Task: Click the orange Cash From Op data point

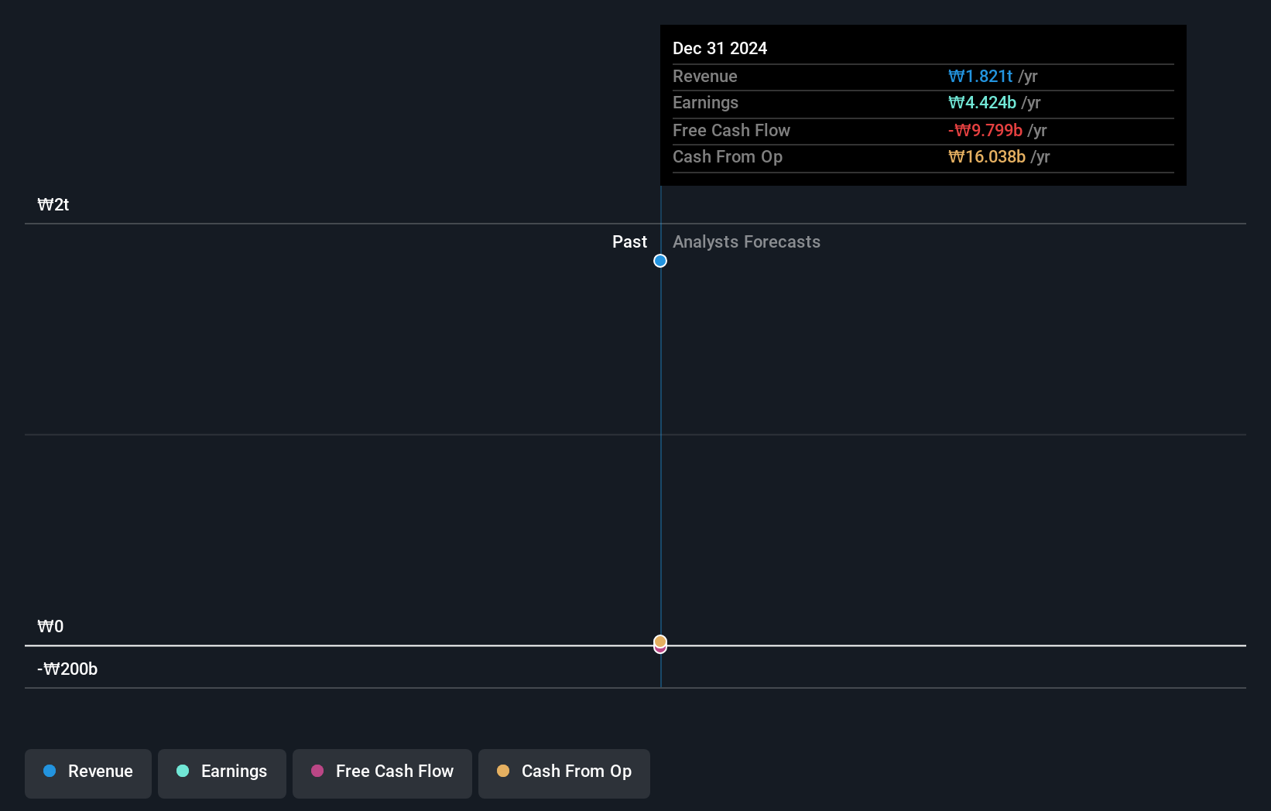Action: (x=660, y=641)
